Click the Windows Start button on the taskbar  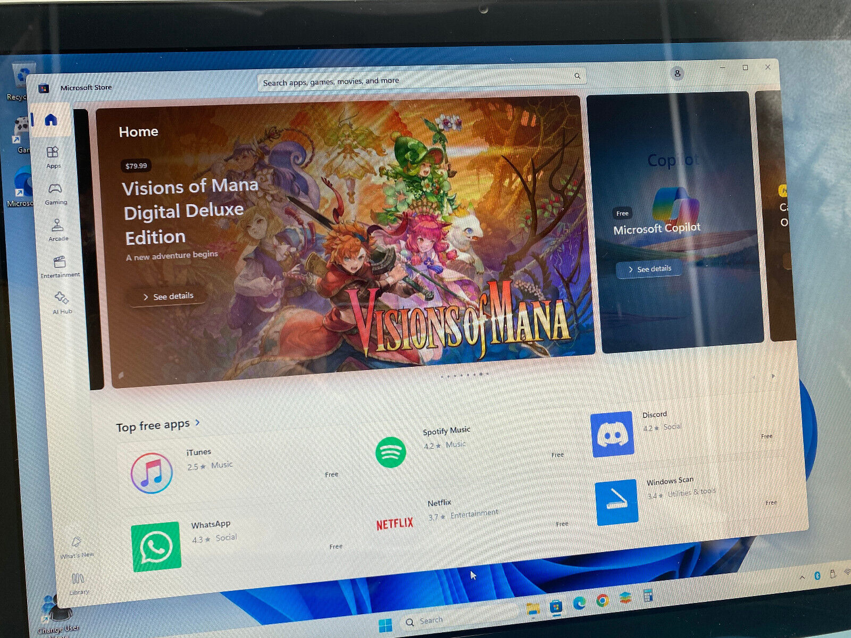(385, 625)
